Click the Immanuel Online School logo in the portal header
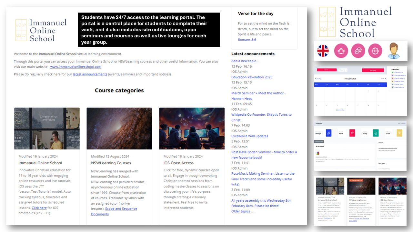The height and width of the screenshot is (232, 413). 41,30
